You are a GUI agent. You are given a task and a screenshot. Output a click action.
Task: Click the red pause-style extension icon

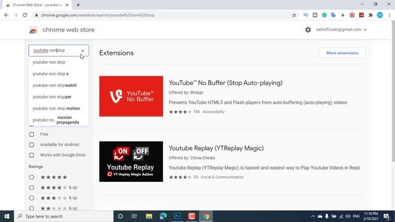(x=352, y=15)
